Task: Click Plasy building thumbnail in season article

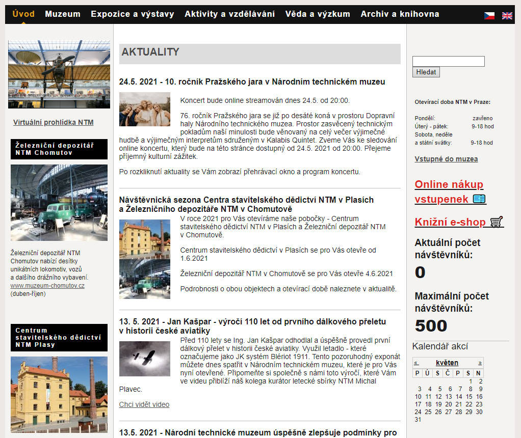Action: tap(145, 239)
